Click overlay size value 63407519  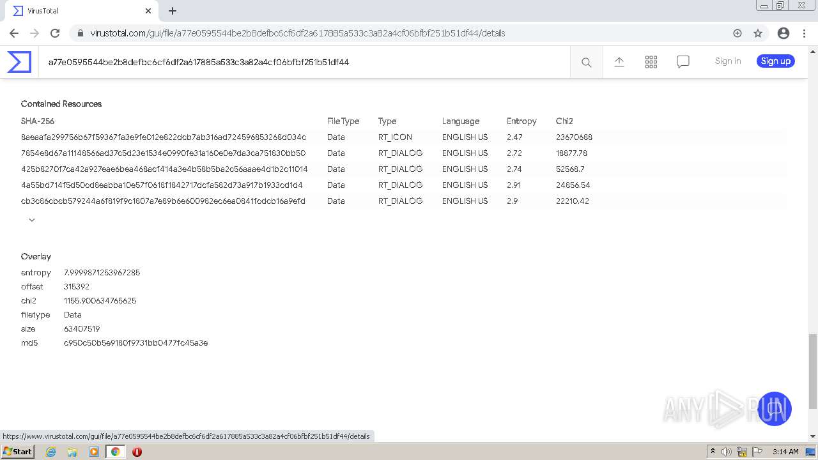pos(82,328)
